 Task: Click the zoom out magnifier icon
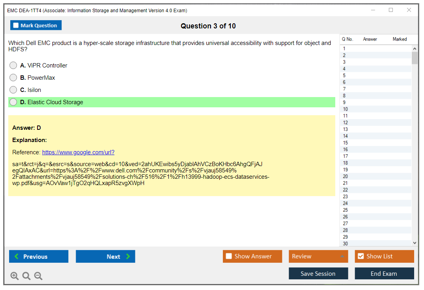[x=38, y=276]
